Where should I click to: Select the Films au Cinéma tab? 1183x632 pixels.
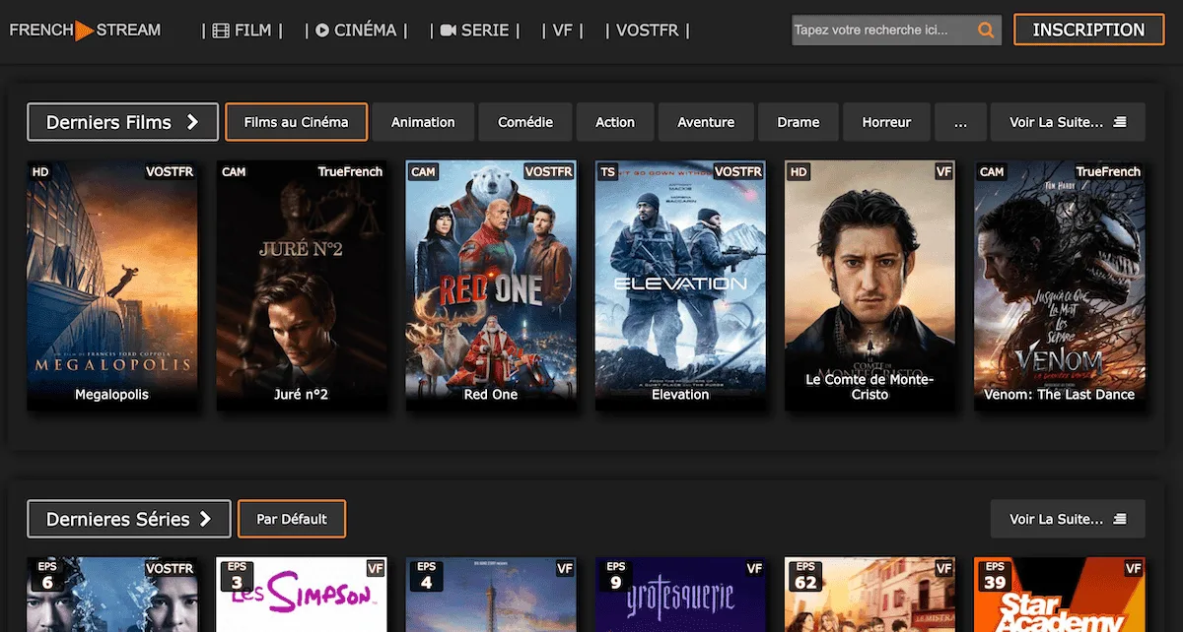[296, 123]
